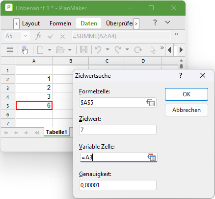This screenshot has width=215, height=199.
Task: Click the PlanMaker app icon in title bar
Action: [9, 7]
